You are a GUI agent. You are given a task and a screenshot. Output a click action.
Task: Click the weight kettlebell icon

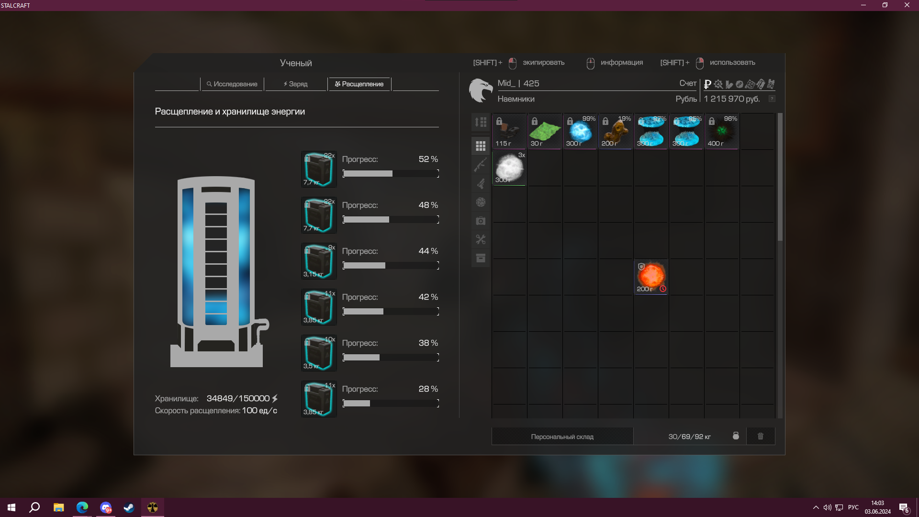click(x=736, y=436)
